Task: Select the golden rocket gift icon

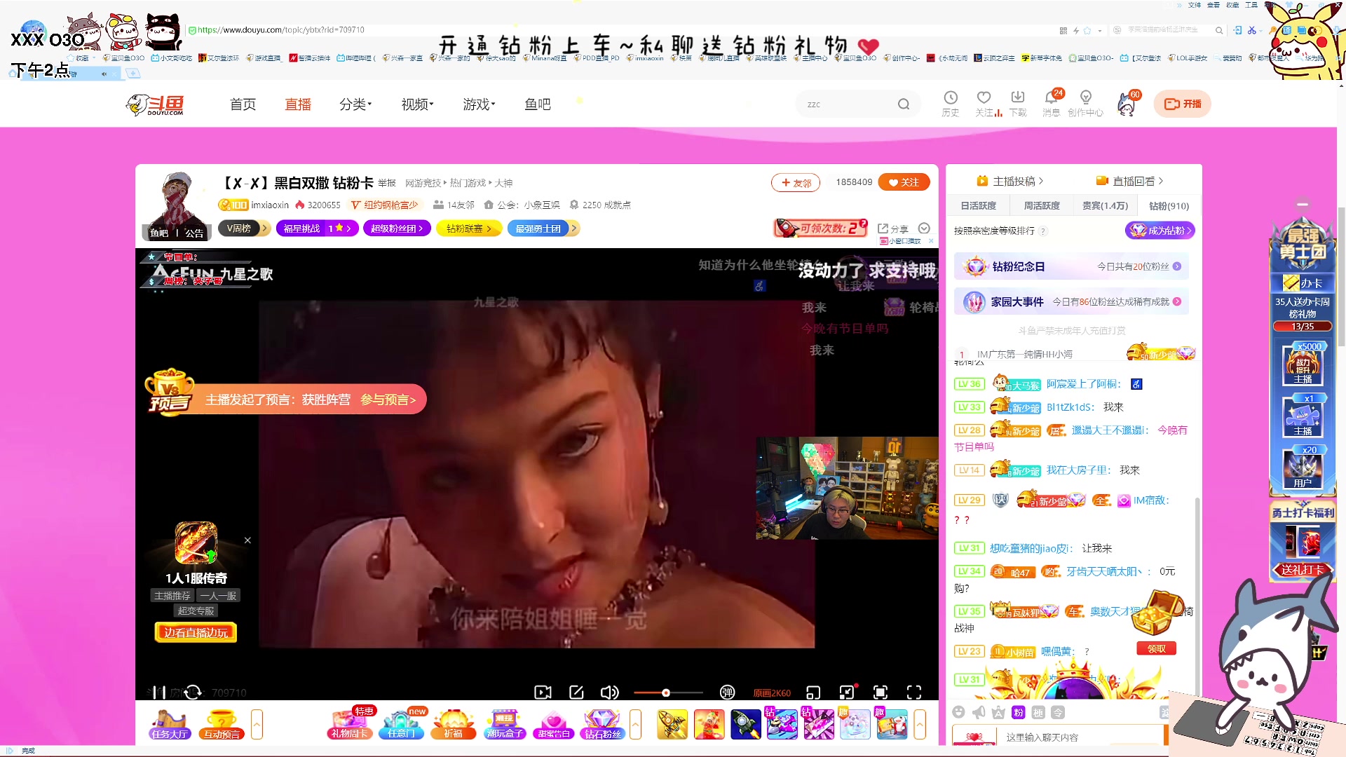Action: click(672, 724)
